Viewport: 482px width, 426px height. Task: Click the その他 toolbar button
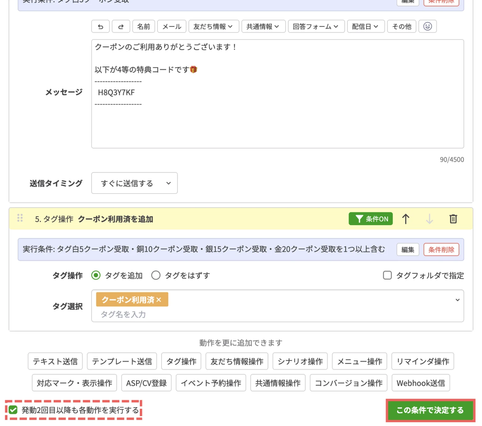pyautogui.click(x=402, y=27)
